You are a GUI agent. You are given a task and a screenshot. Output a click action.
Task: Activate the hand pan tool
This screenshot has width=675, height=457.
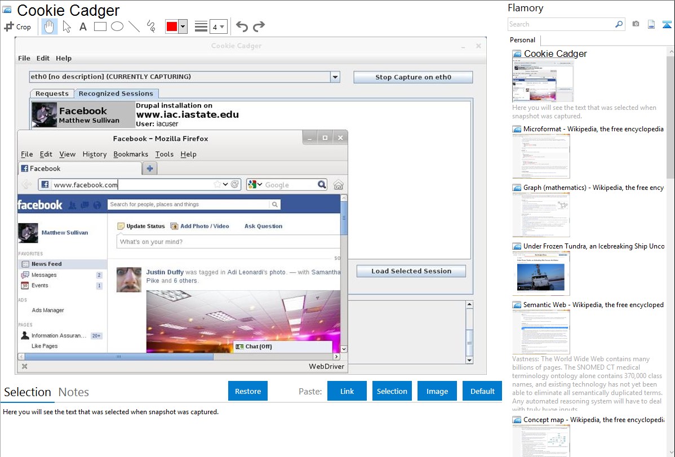pyautogui.click(x=49, y=26)
